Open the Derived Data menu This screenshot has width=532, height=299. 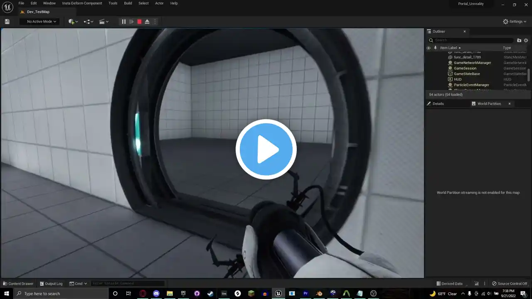click(449, 284)
